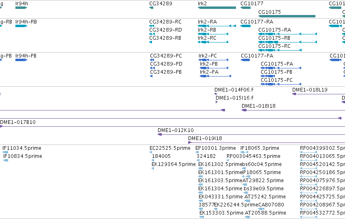The height and width of the screenshot is (219, 345).
Task: Click the Irk2-PB protein label
Action: pyautogui.click(x=209, y=64)
